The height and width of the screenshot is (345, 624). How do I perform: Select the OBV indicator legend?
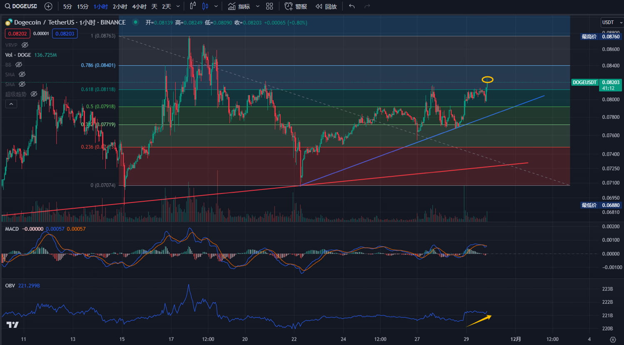point(10,285)
